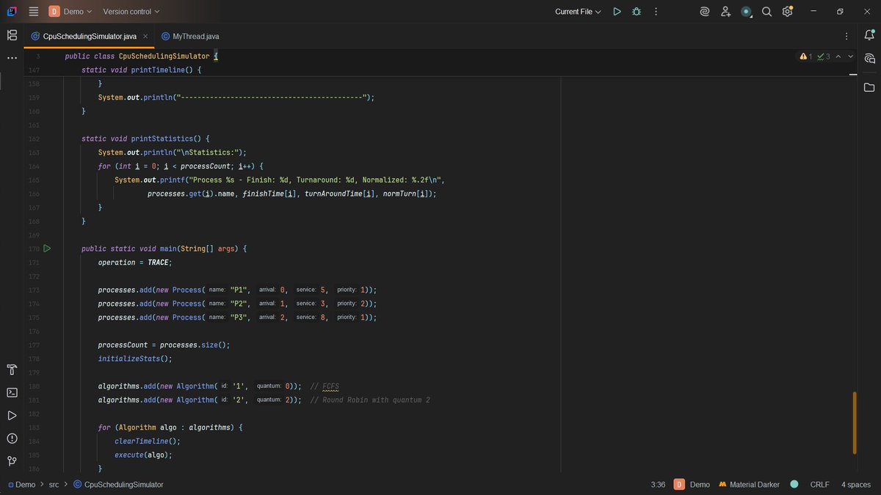Click the editor vertical scrollbar thumb
Screen dimensions: 881x495
point(854,423)
